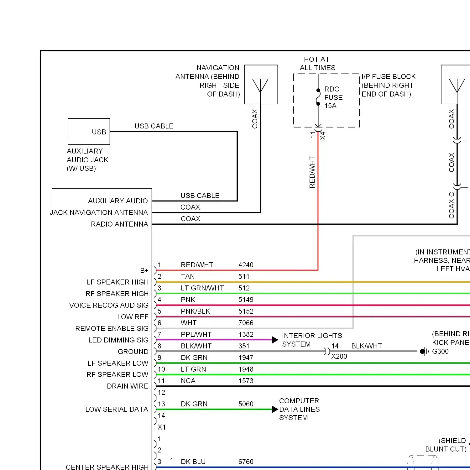Click circuit number 1947

coord(246,358)
